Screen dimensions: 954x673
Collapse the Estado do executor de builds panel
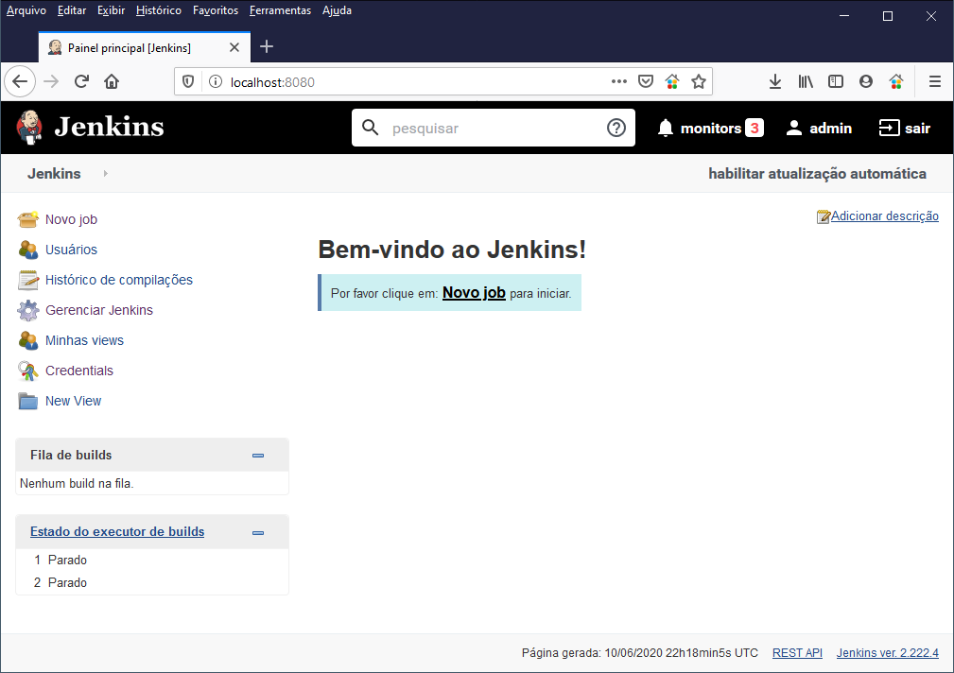click(257, 531)
